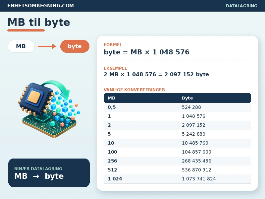Select the value 10 485 760

[x=195, y=143]
